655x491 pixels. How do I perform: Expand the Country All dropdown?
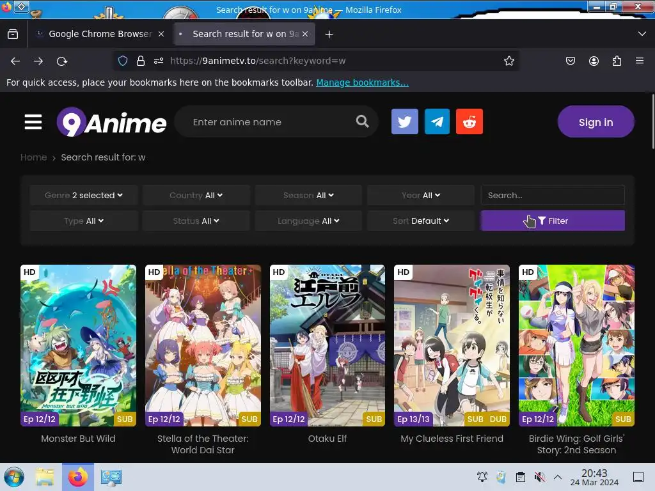[x=196, y=195]
